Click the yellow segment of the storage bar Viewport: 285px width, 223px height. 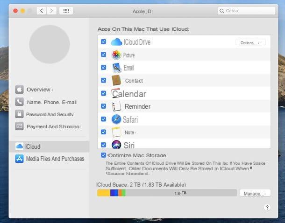[104, 193]
